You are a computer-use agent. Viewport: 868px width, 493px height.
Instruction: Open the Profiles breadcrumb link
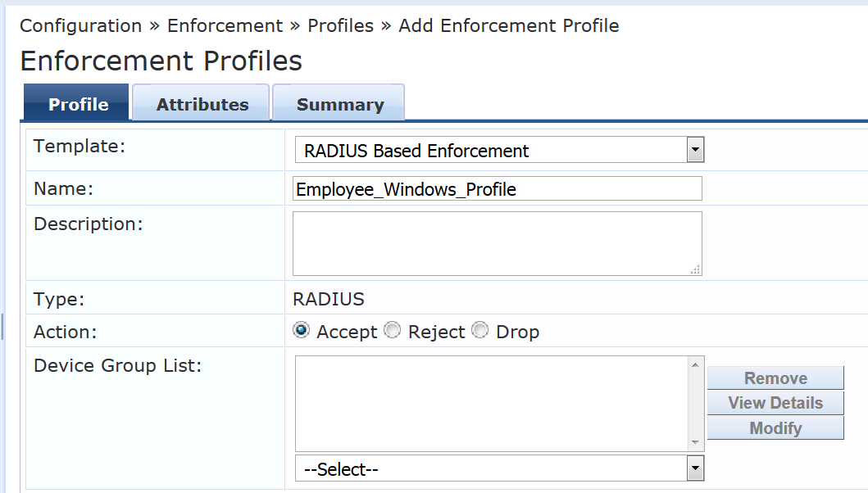click(340, 25)
